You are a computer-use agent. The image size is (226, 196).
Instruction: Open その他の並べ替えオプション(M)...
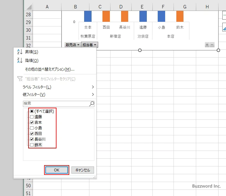[50, 69]
